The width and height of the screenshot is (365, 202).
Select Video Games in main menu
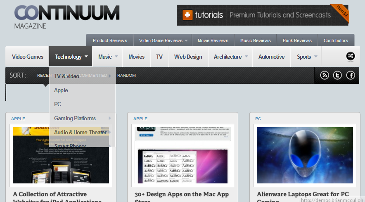click(x=28, y=57)
